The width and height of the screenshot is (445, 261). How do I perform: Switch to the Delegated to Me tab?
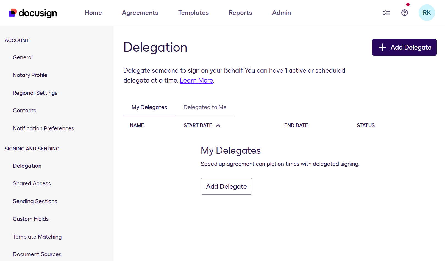(x=205, y=107)
